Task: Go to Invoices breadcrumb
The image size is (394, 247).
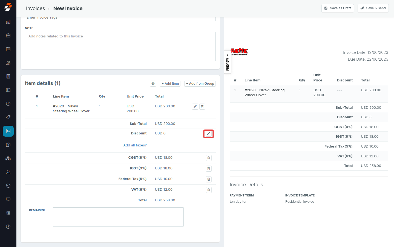Action: 35,8
